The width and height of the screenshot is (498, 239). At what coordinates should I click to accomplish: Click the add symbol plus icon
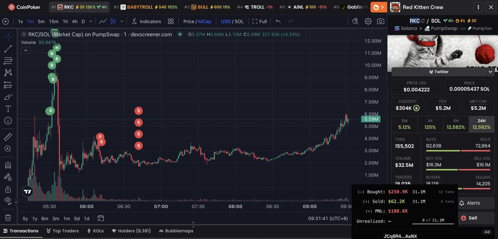tap(6, 22)
